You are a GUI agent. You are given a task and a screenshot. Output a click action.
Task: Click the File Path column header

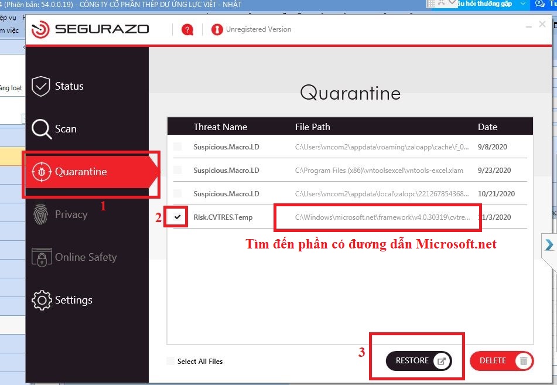[x=313, y=127]
